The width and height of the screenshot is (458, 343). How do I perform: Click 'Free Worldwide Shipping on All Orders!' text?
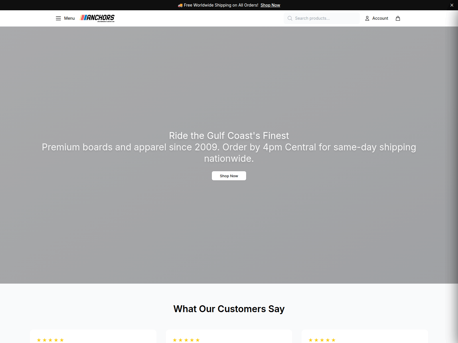pos(221,5)
